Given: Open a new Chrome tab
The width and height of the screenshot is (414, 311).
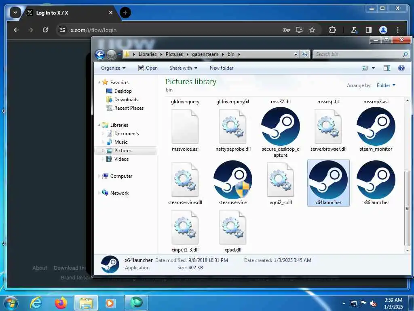Looking at the screenshot, I should tap(125, 13).
